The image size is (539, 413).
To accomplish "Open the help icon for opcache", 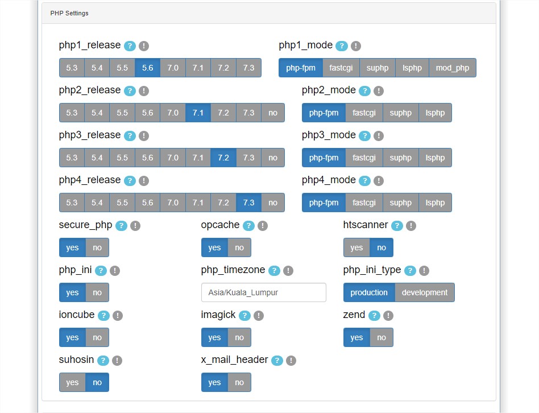I will (x=248, y=226).
